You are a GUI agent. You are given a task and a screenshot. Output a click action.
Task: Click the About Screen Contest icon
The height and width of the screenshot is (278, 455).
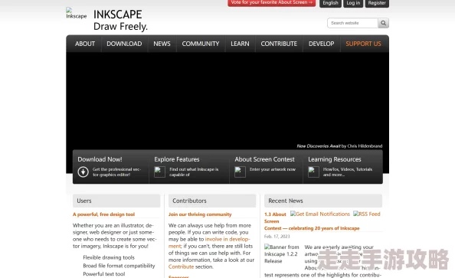[x=240, y=172]
